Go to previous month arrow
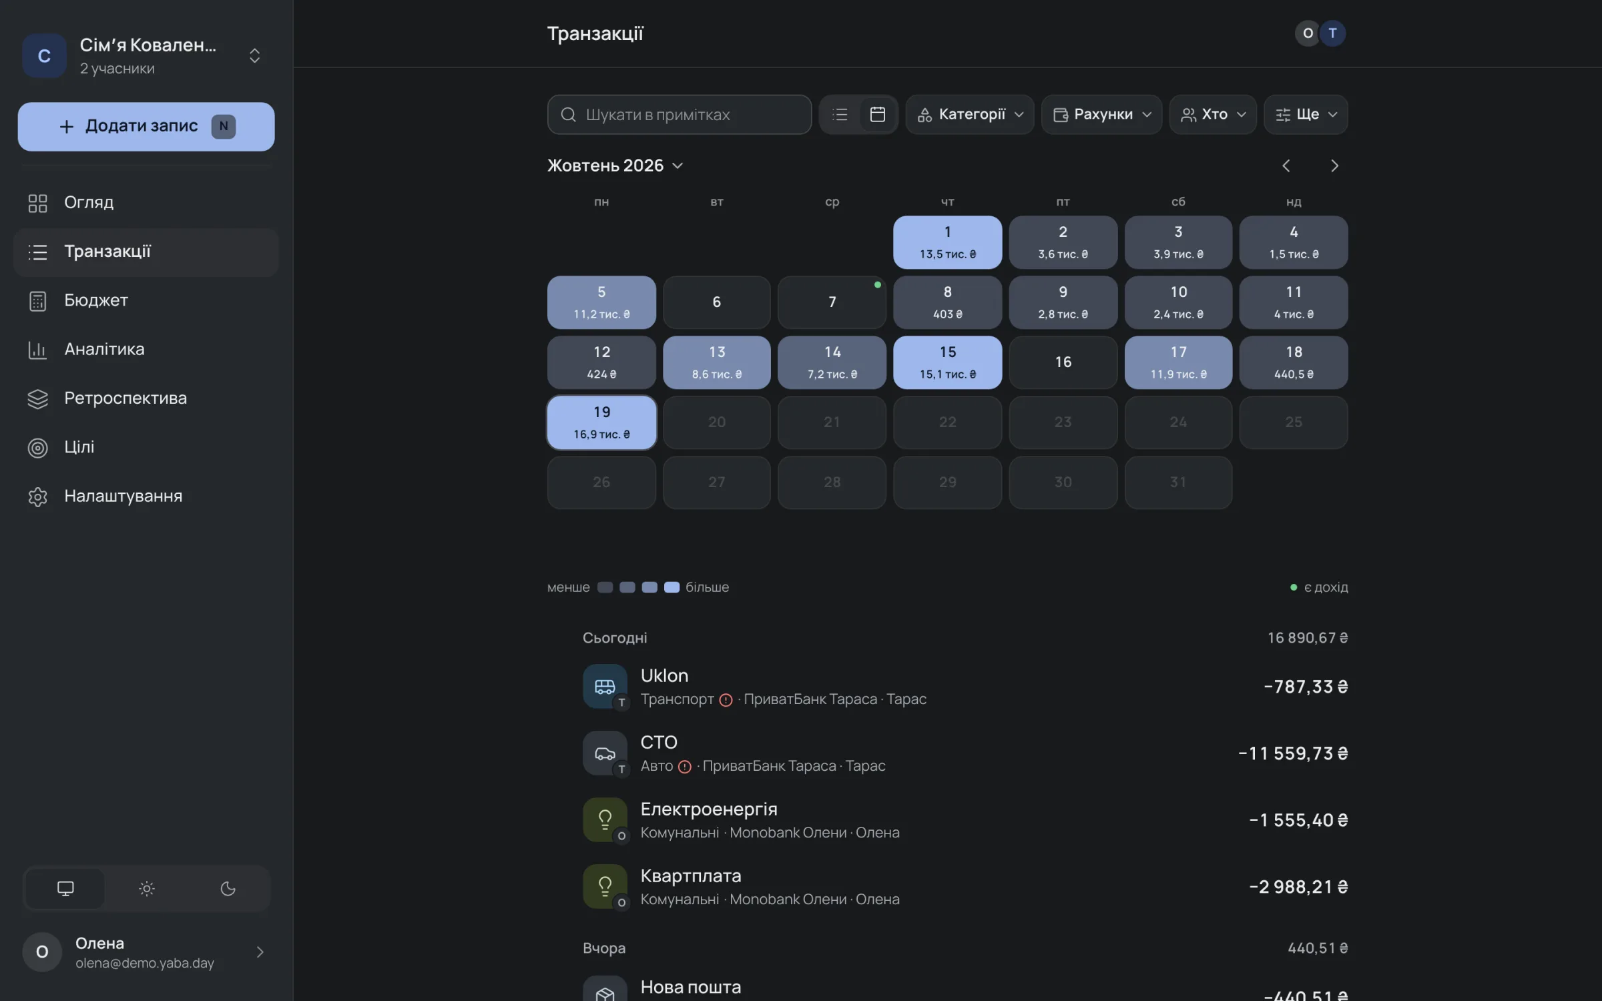The height and width of the screenshot is (1001, 1602). click(x=1286, y=165)
